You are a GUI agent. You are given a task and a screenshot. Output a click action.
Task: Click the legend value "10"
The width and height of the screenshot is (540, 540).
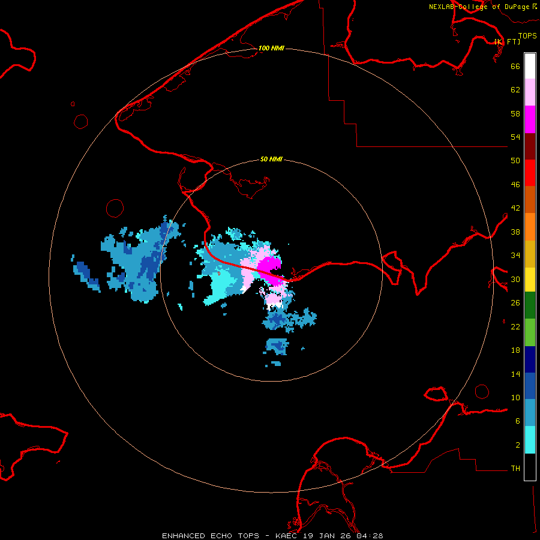click(x=515, y=398)
